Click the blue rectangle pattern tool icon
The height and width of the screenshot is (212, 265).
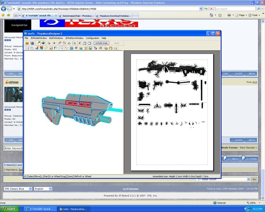(71, 48)
